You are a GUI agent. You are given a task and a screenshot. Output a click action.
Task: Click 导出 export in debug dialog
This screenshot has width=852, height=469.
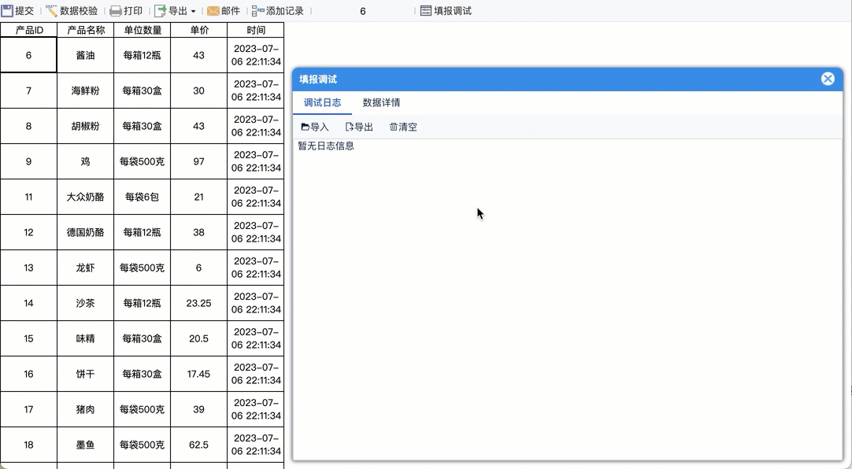359,127
